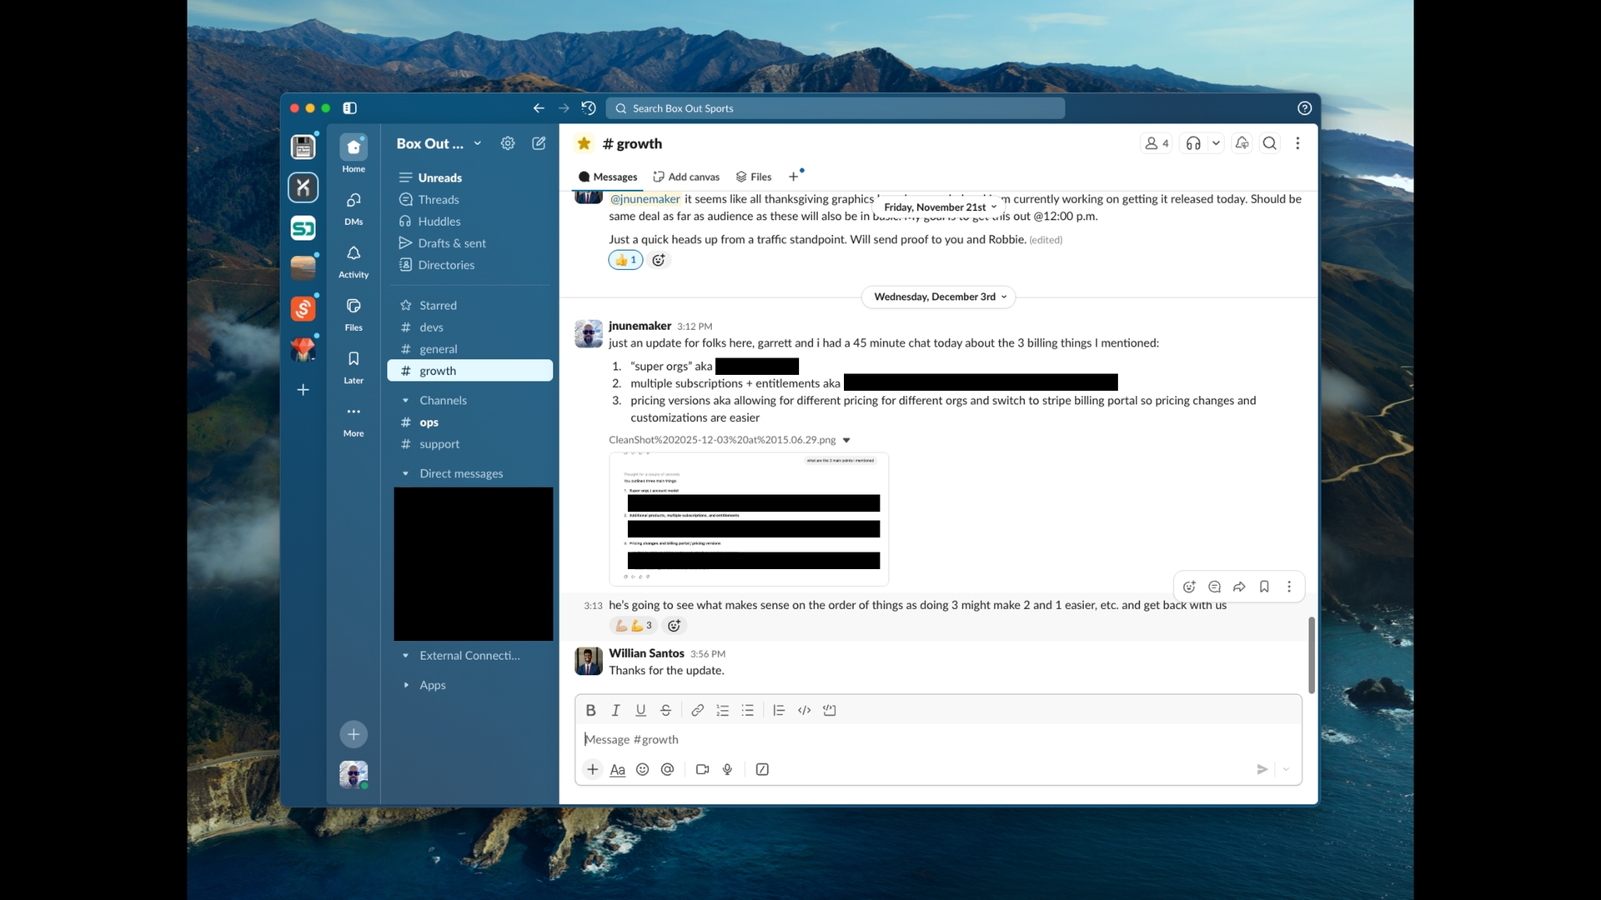Screen dimensions: 1601x900
Task: Open the Activity bell in sidebar
Action: 354,253
